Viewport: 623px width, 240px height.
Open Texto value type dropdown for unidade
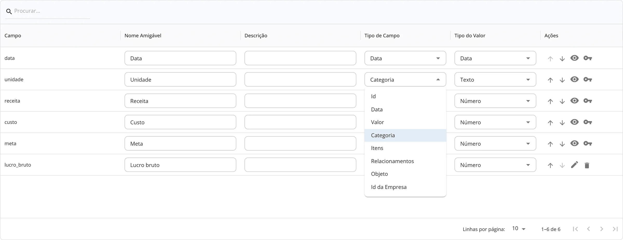[x=495, y=79]
